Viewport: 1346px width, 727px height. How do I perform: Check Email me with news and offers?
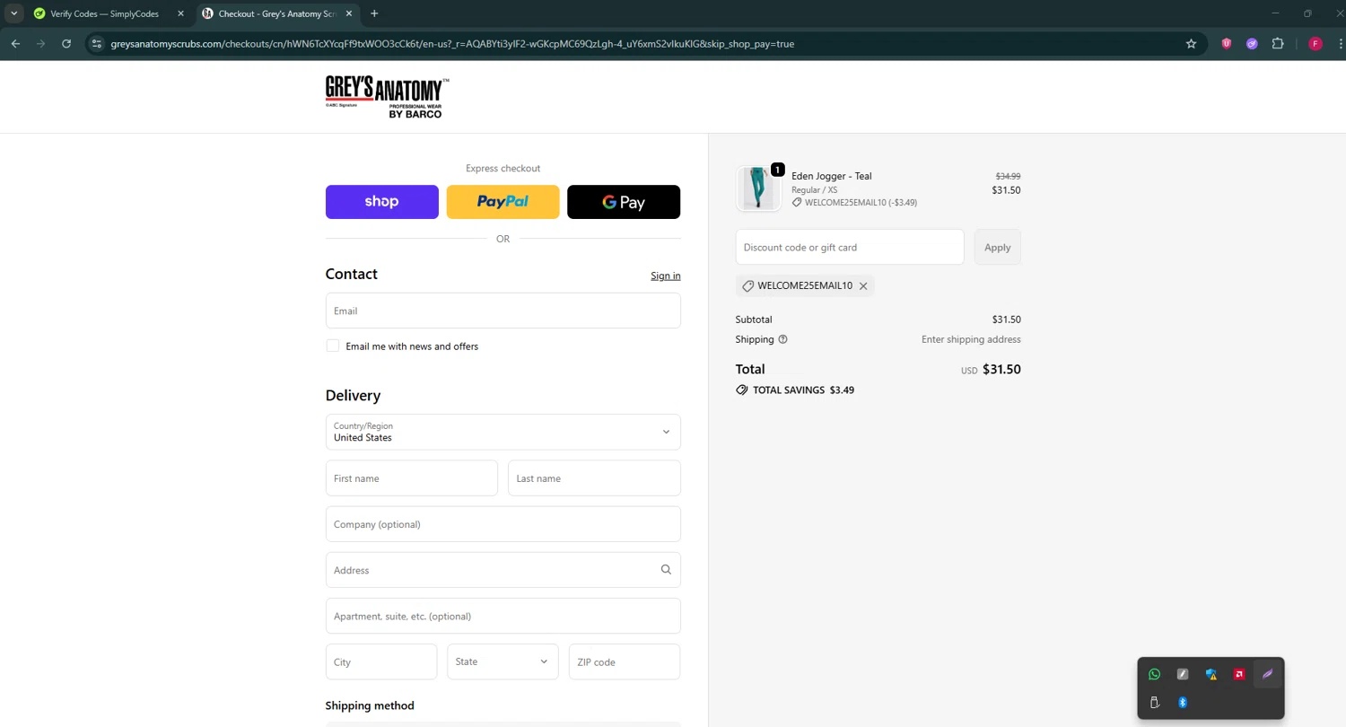(333, 346)
